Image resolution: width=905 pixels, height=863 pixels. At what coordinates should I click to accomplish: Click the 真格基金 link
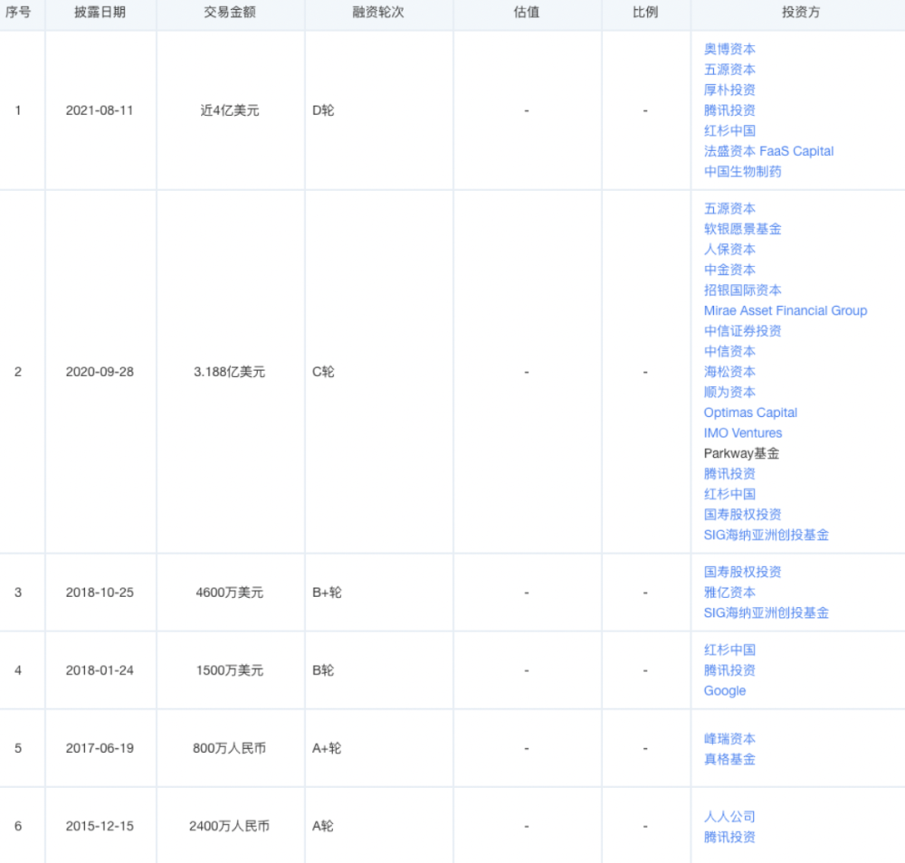tap(729, 759)
